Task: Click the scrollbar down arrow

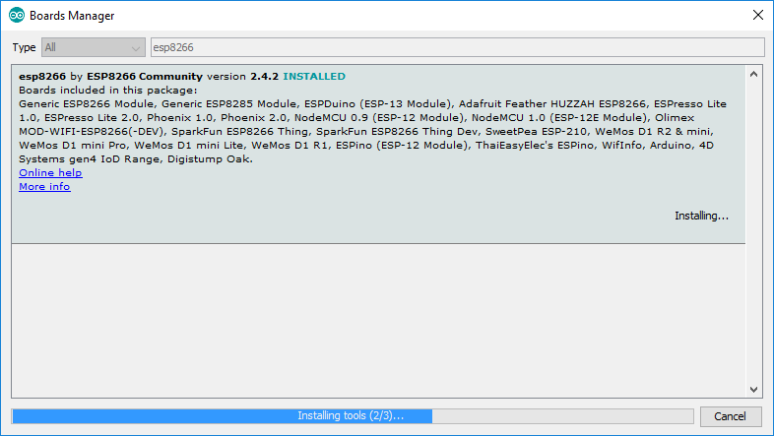Action: [x=753, y=389]
